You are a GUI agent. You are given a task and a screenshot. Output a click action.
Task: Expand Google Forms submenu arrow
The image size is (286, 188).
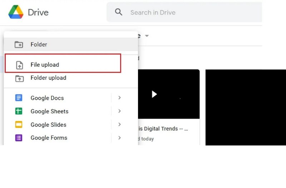pyautogui.click(x=119, y=138)
